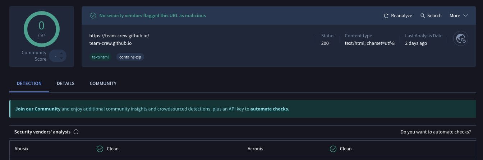This screenshot has width=483, height=160.
Task: Click the contains-zip tag
Action: pyautogui.click(x=130, y=57)
